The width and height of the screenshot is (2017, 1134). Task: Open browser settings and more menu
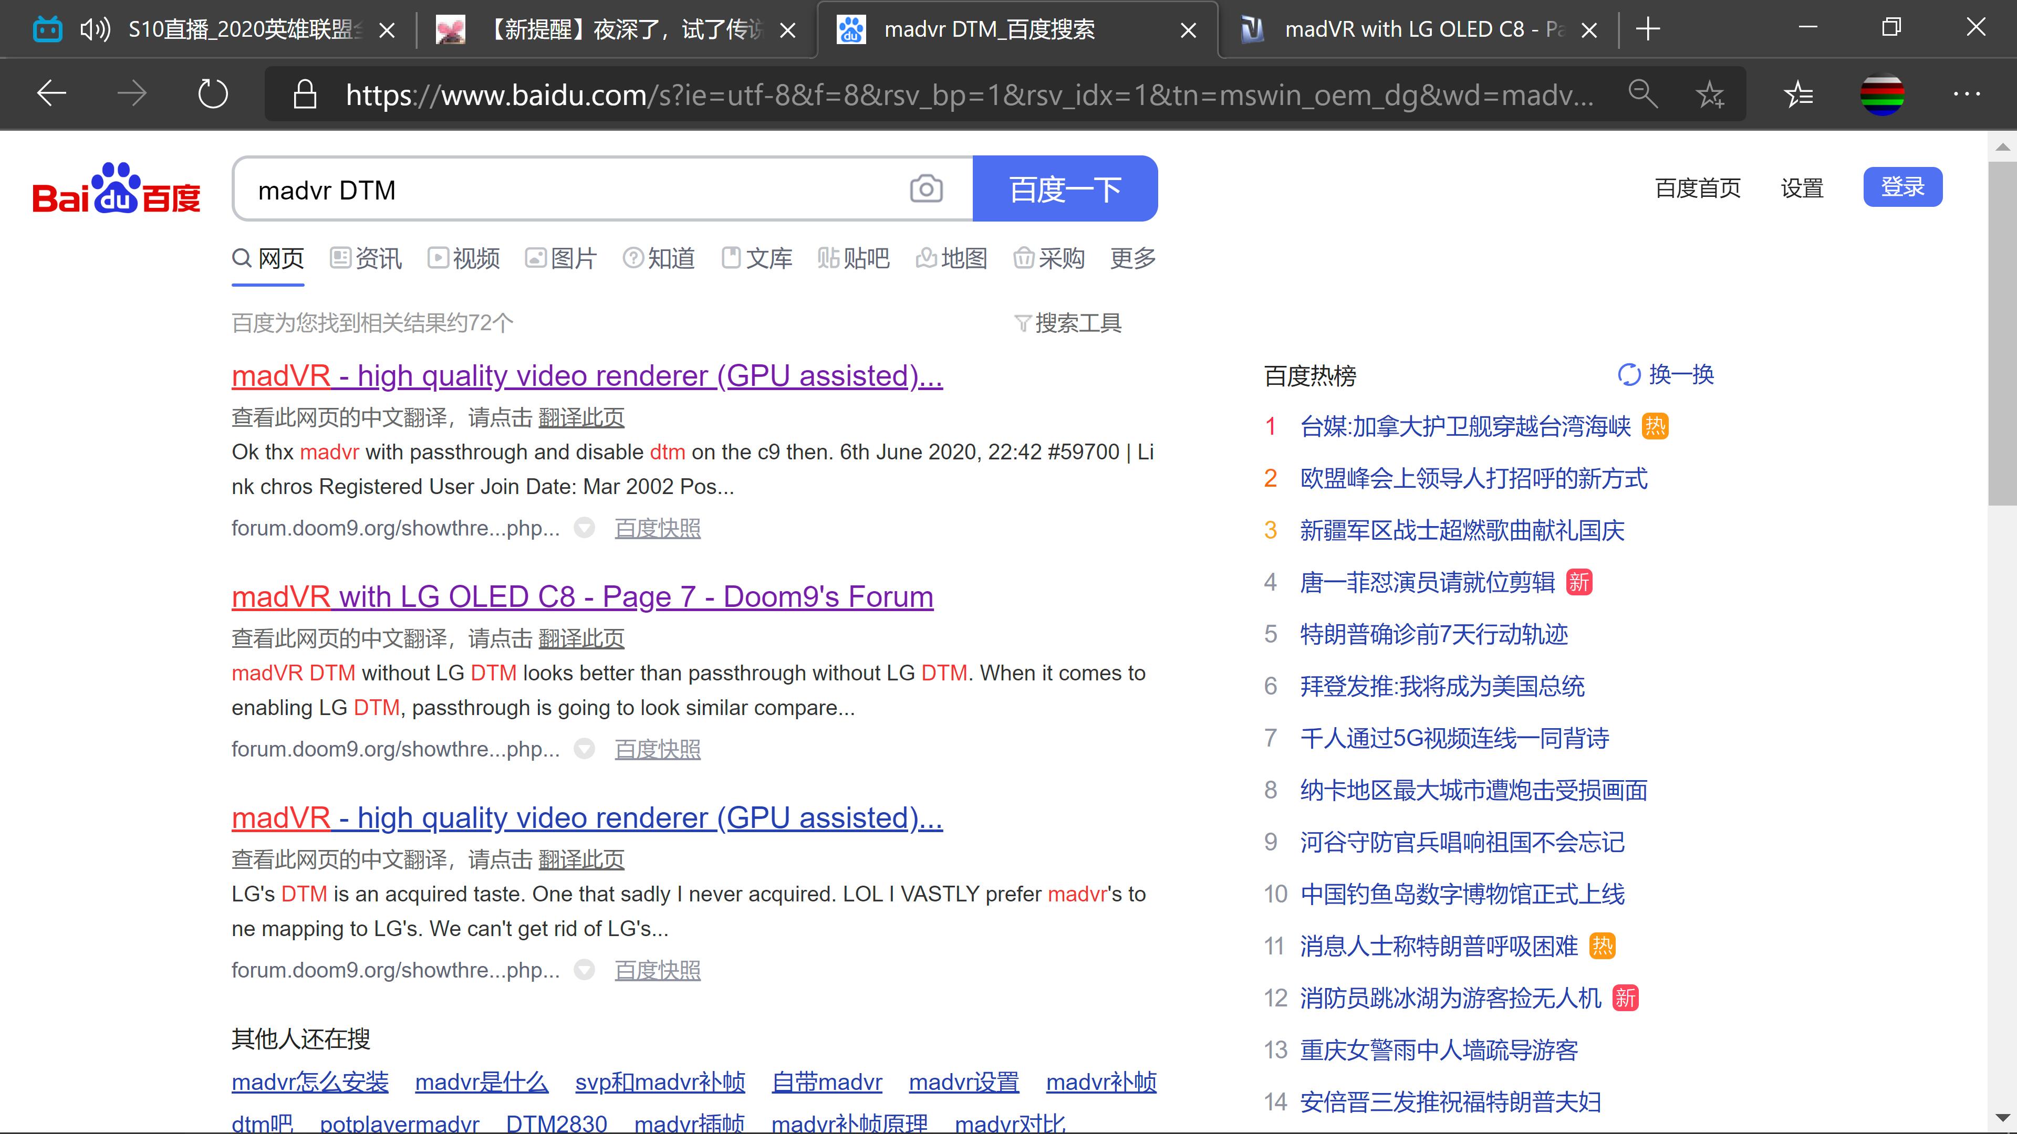click(1967, 94)
